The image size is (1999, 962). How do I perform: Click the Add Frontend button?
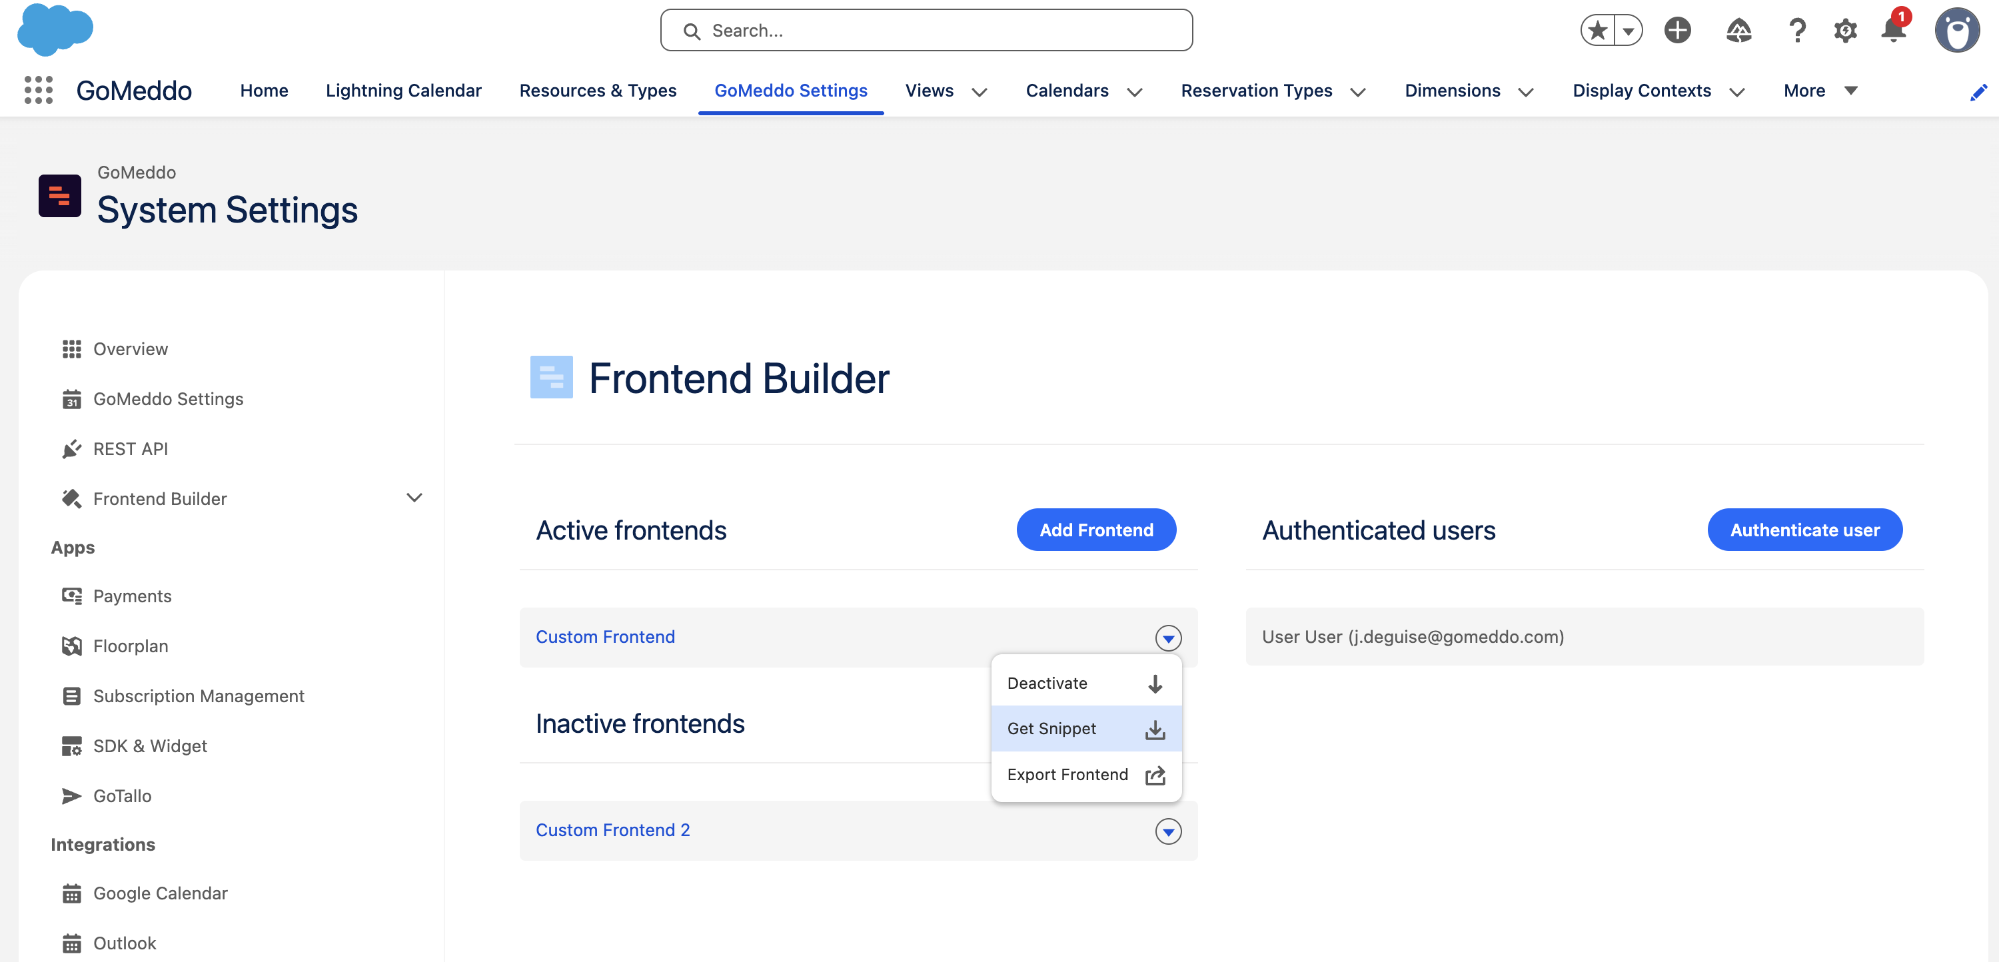[x=1095, y=530]
